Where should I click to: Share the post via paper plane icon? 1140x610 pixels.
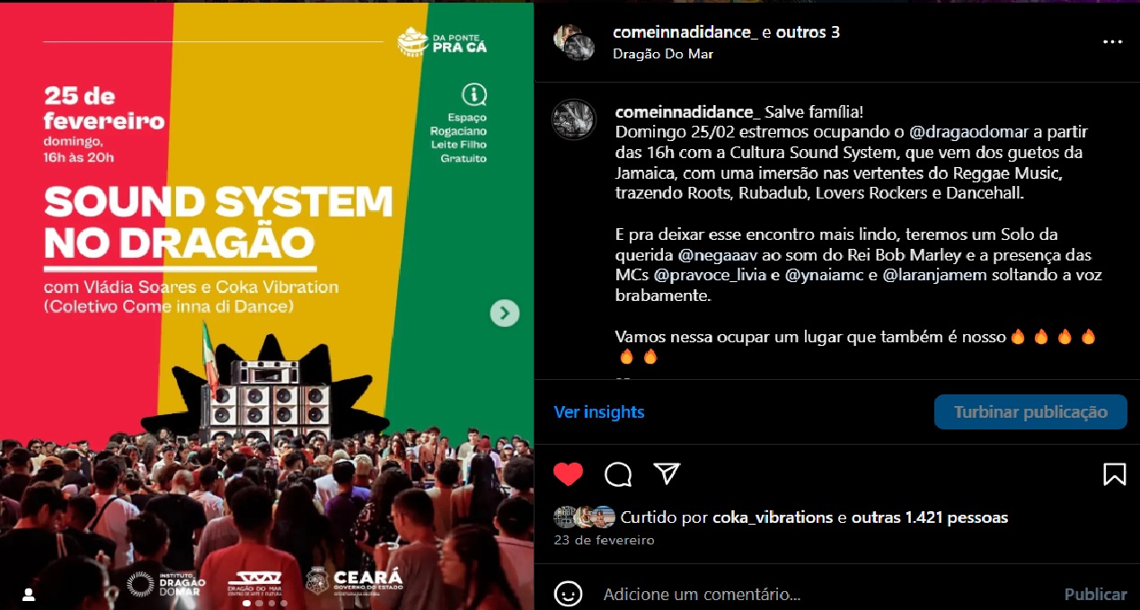tap(667, 473)
